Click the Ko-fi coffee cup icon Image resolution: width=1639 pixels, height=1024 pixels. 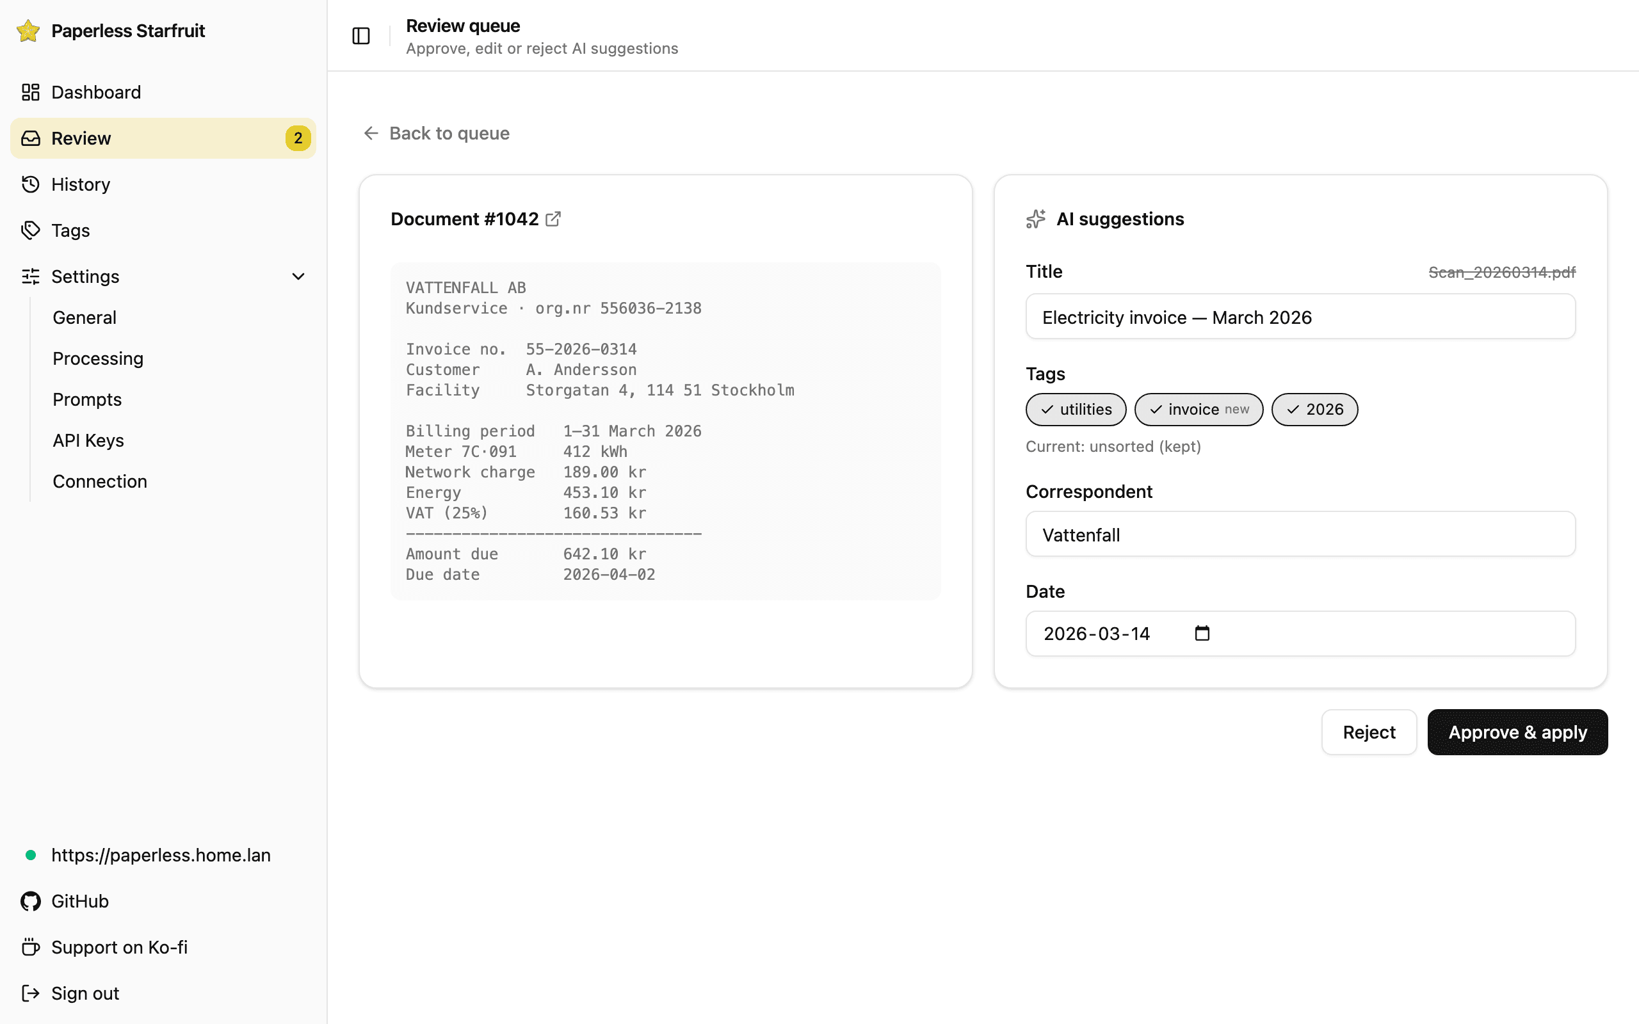(x=31, y=947)
